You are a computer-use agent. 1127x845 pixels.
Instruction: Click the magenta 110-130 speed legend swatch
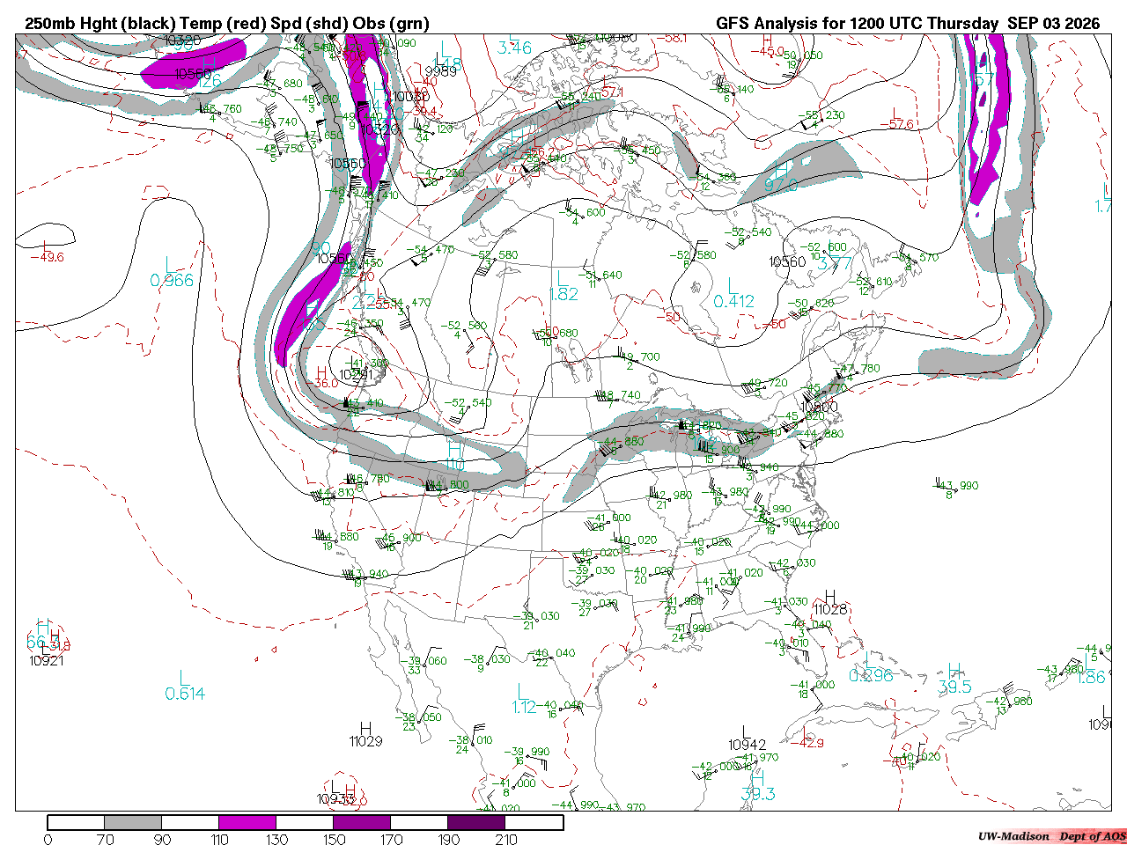click(248, 822)
